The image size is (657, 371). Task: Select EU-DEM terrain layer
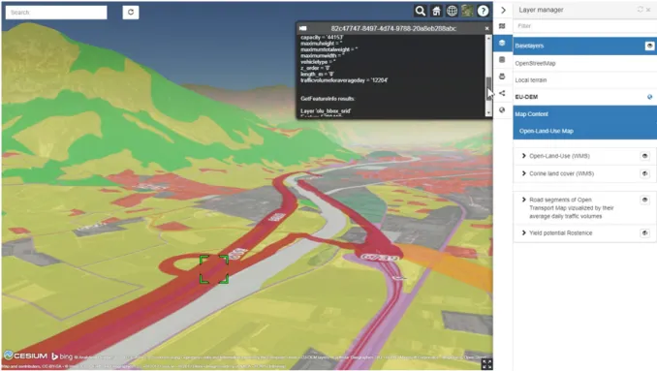[x=526, y=97]
